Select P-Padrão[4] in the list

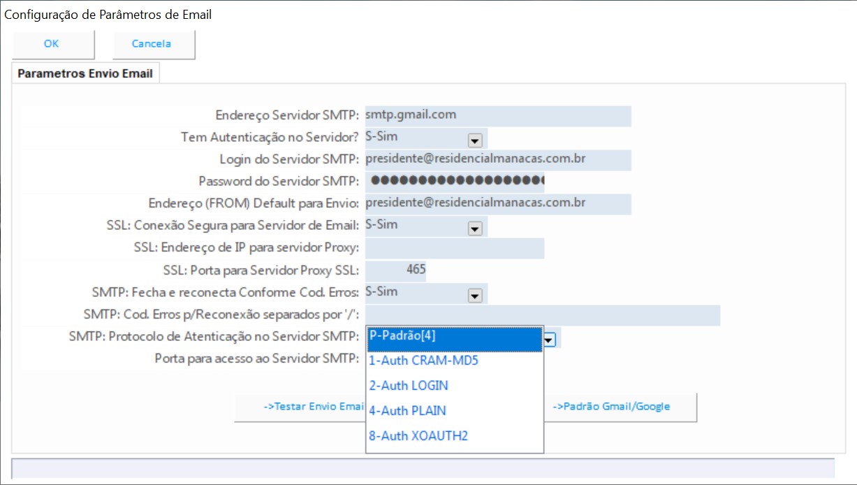pyautogui.click(x=454, y=337)
